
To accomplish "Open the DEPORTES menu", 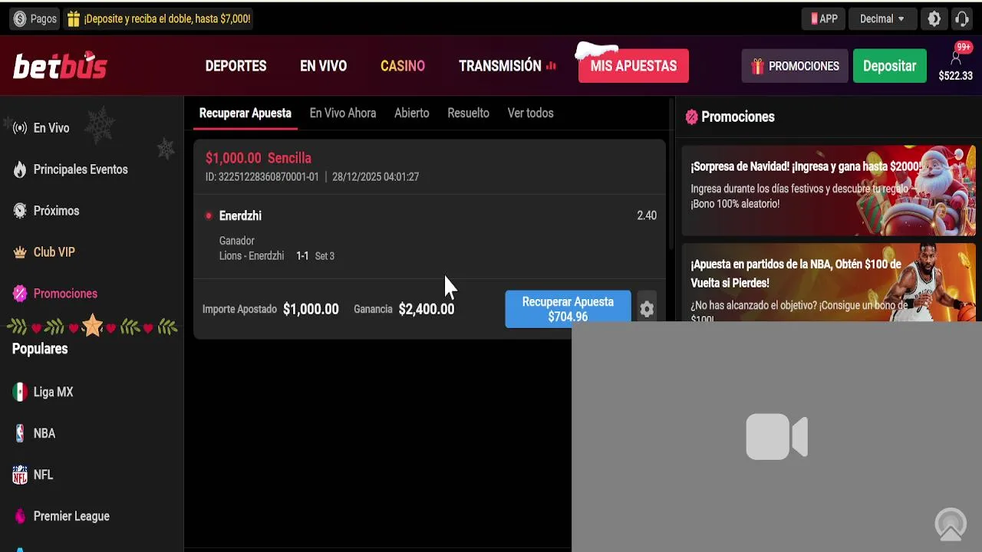I will click(x=236, y=66).
